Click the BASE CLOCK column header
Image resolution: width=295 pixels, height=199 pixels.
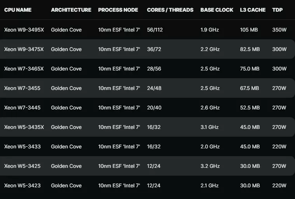[x=217, y=10]
